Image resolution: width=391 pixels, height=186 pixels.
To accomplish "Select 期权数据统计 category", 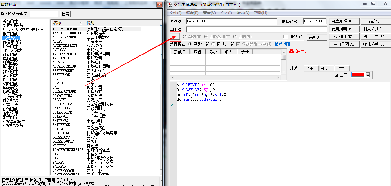I will click(x=14, y=125).
